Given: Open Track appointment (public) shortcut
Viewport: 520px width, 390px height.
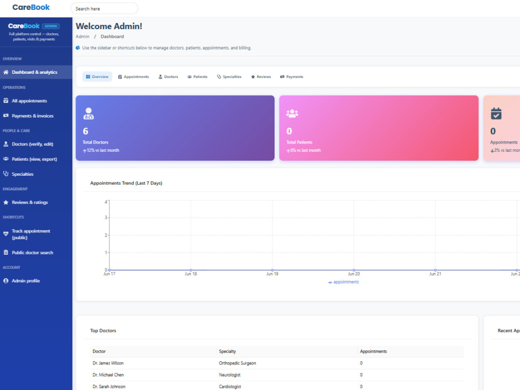Looking at the screenshot, I should click(36, 234).
